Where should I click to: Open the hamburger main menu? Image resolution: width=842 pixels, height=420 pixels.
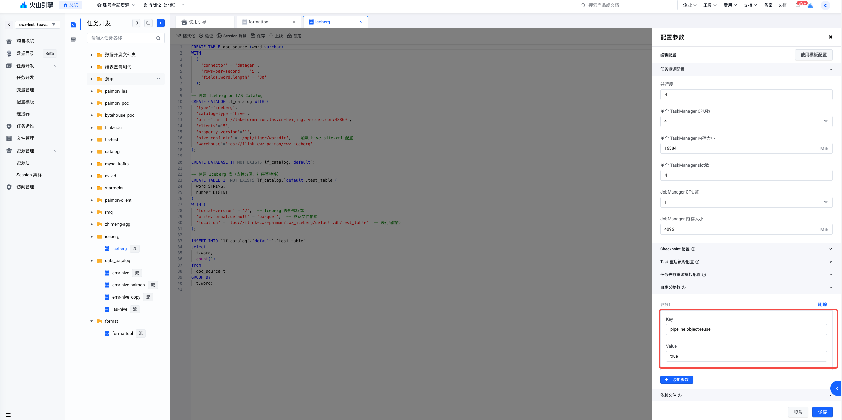coord(6,5)
